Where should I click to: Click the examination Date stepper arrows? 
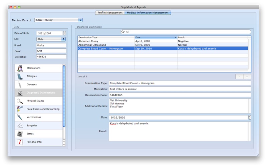(x=250, y=118)
